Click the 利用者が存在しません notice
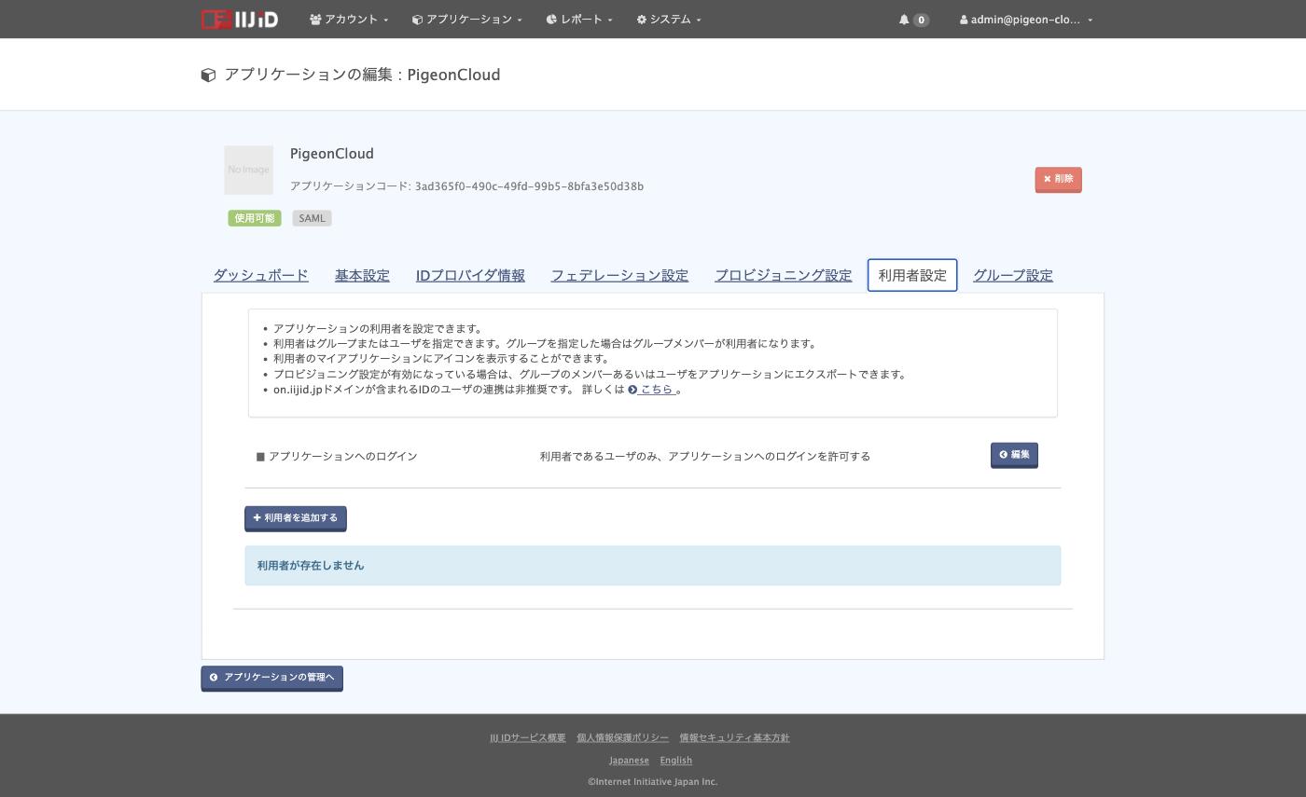This screenshot has width=1306, height=797. coord(653,566)
